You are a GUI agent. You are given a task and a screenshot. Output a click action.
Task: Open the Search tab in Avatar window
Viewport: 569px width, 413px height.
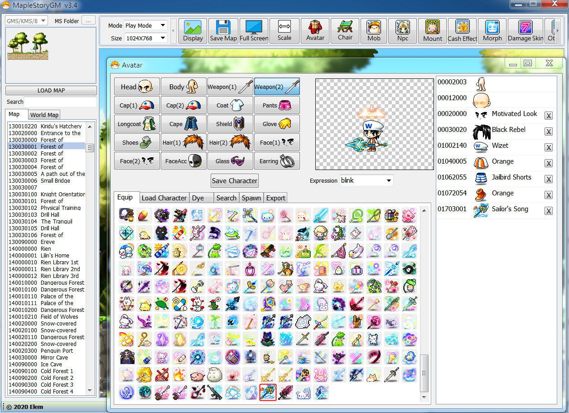pos(226,198)
